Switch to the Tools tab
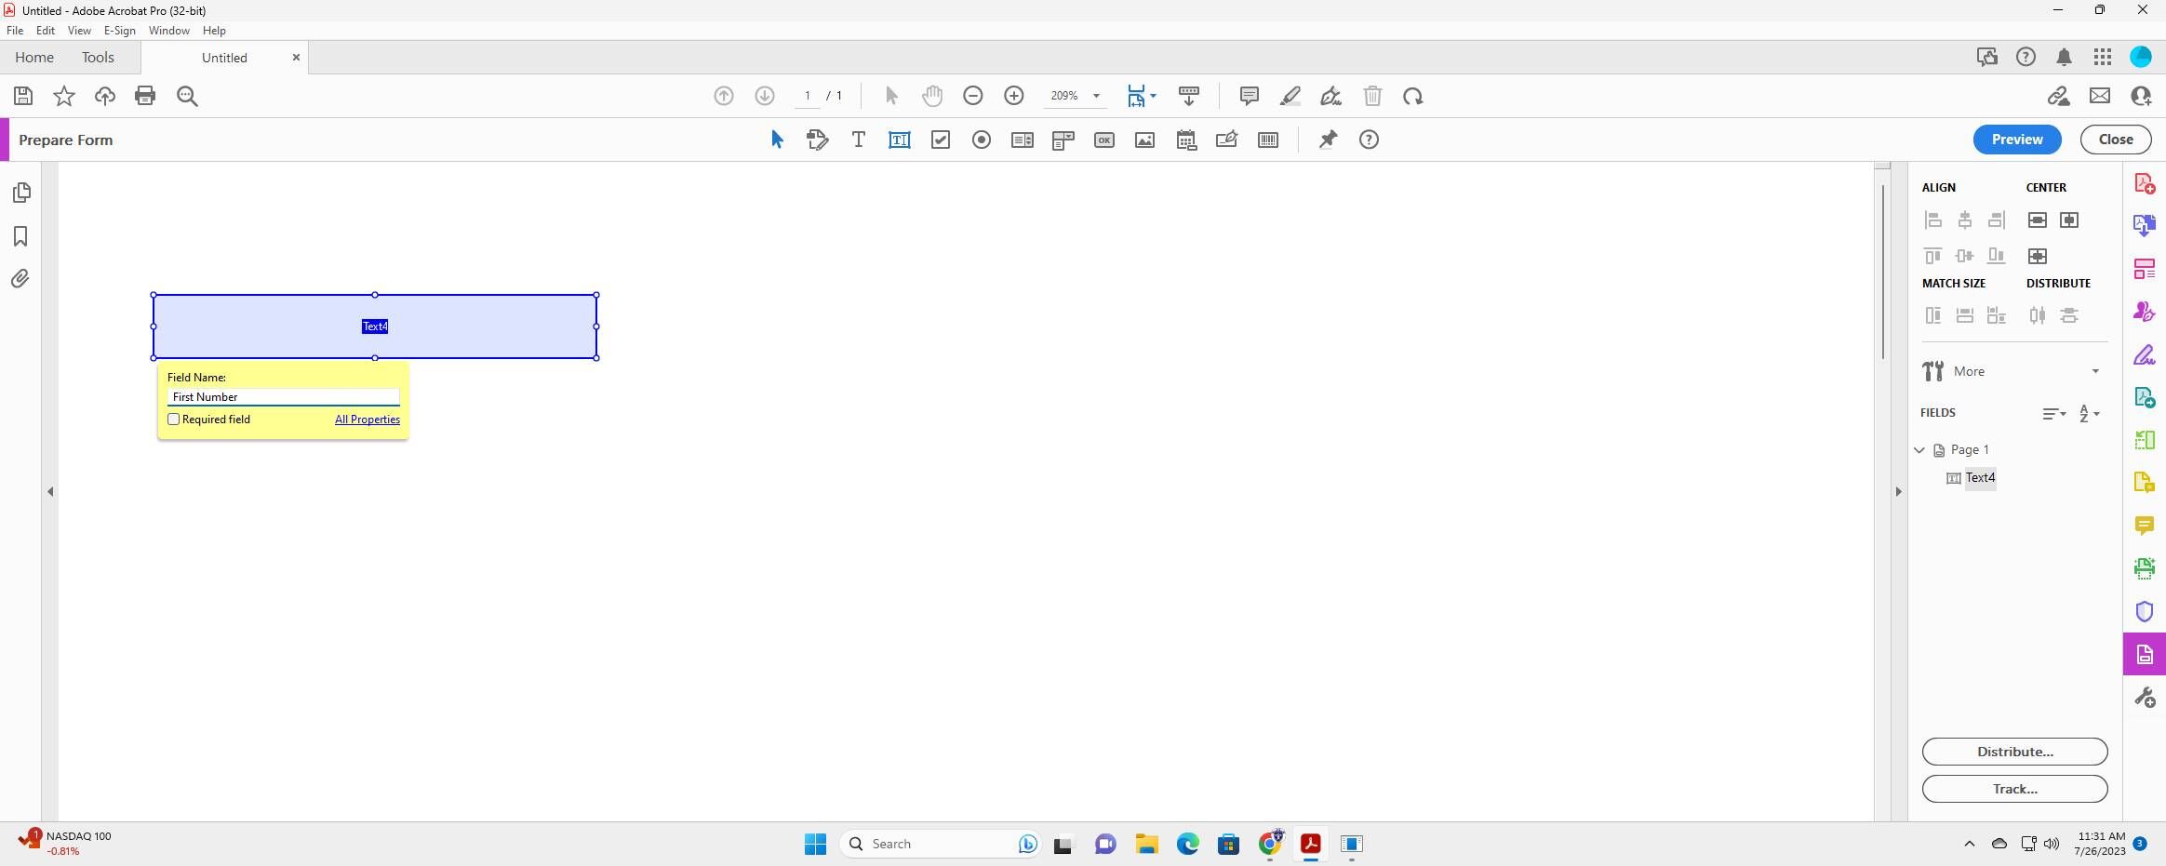 (98, 57)
